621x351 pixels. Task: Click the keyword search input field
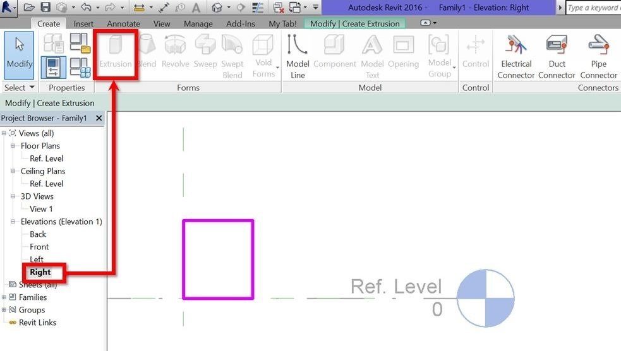tap(593, 8)
